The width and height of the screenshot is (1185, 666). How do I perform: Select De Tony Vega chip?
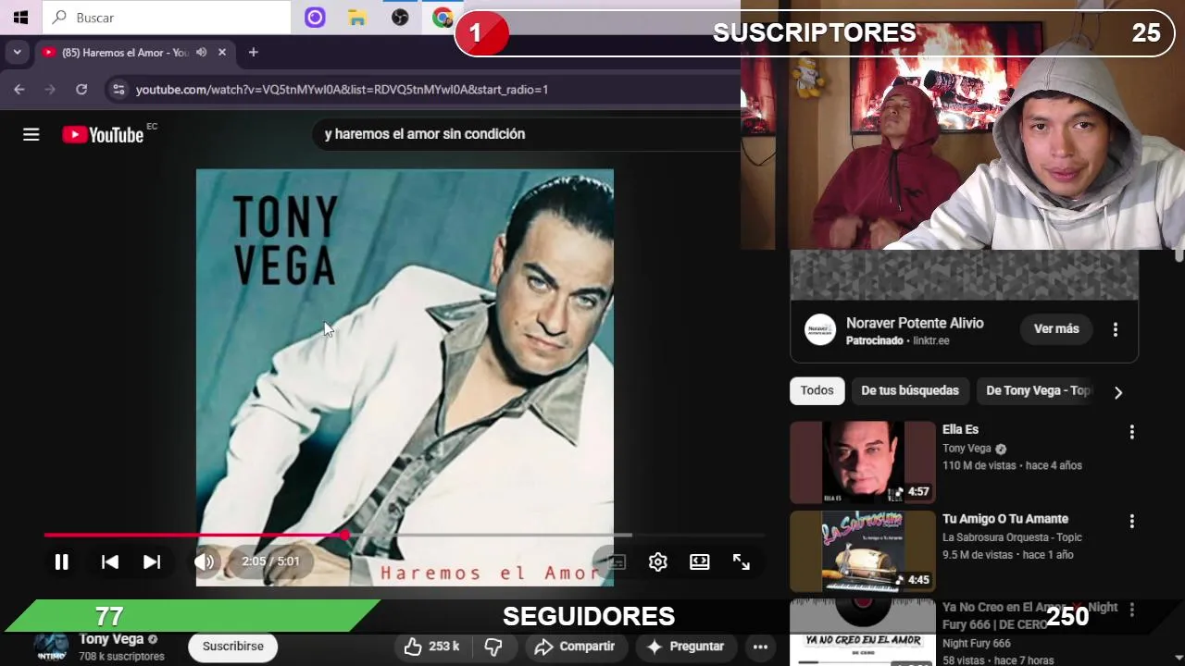coord(1038,390)
